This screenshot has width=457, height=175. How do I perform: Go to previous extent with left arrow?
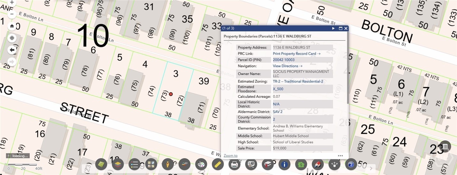(x=12, y=50)
